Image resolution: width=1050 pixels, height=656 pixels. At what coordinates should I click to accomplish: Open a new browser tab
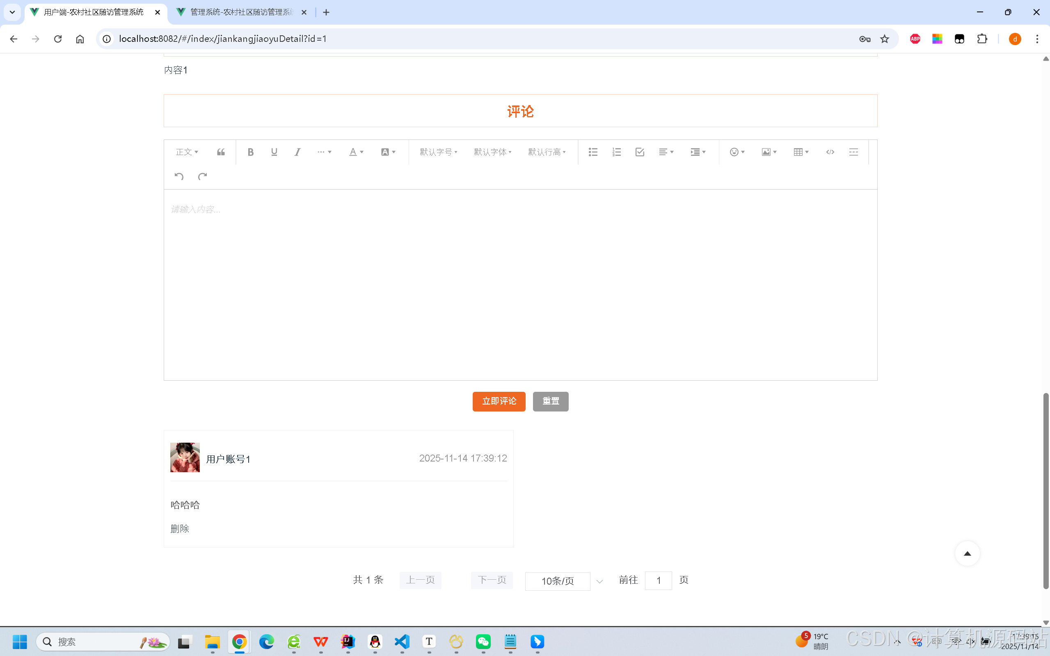point(326,12)
